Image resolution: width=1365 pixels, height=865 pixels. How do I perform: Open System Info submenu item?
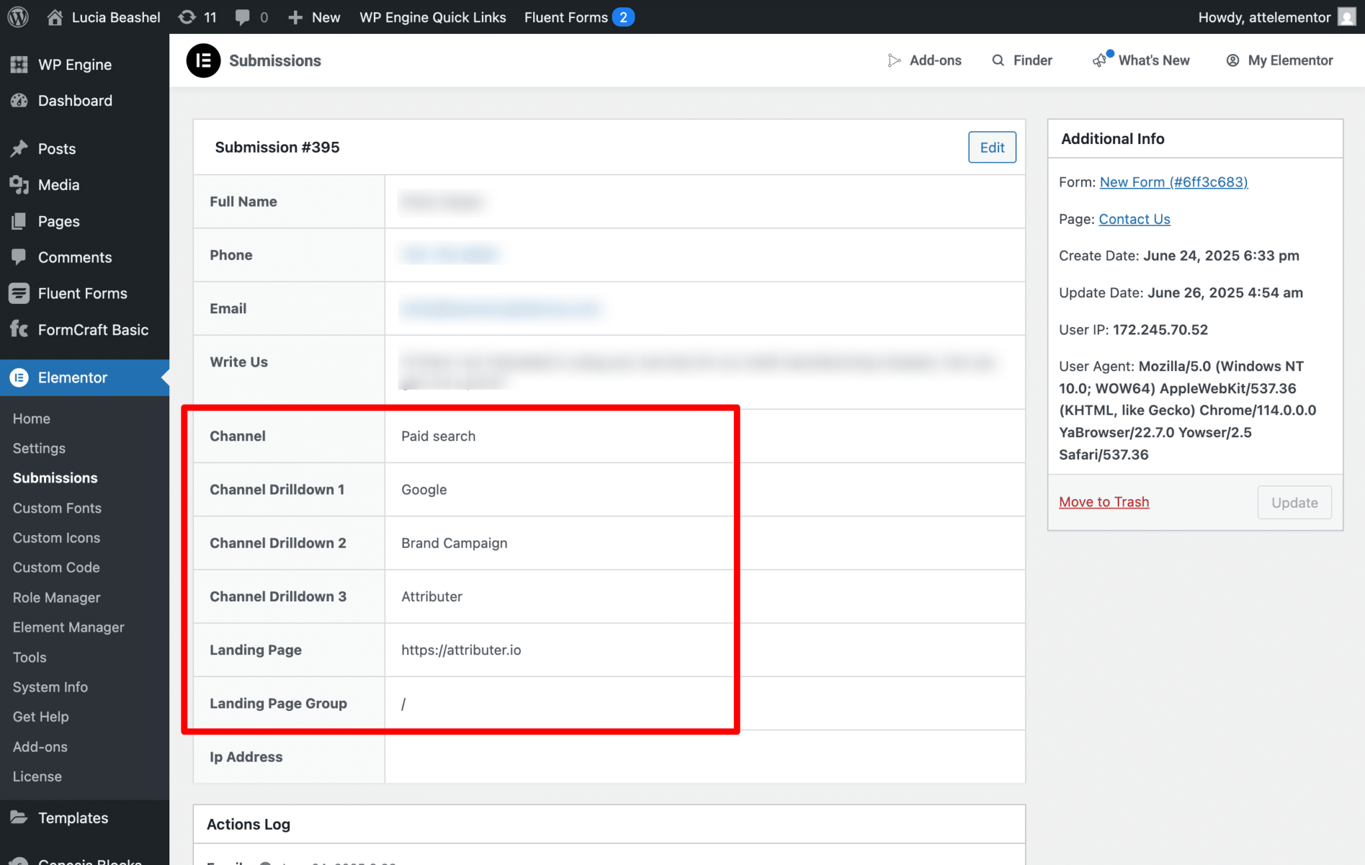[x=50, y=687]
